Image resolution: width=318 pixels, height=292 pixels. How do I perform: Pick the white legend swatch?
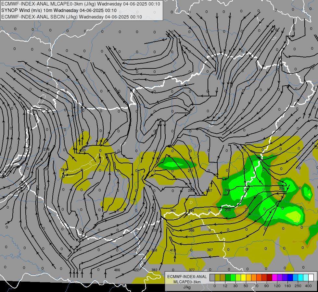311,278
